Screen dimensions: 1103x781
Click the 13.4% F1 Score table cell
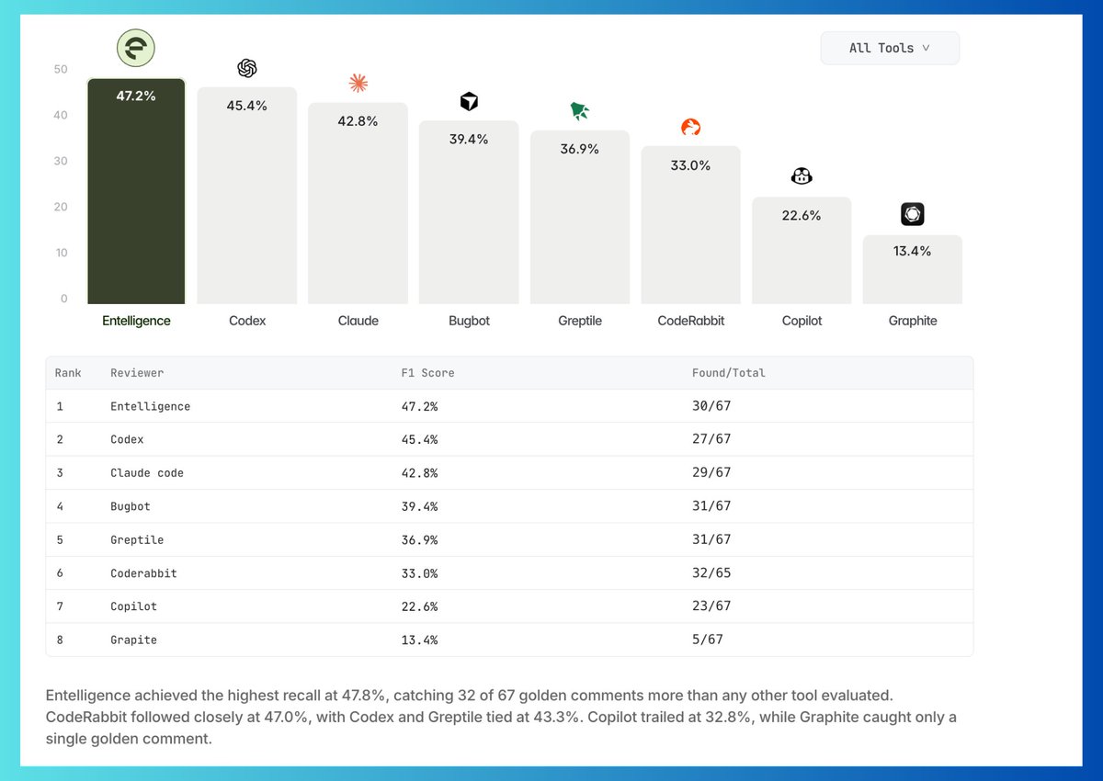[419, 640]
